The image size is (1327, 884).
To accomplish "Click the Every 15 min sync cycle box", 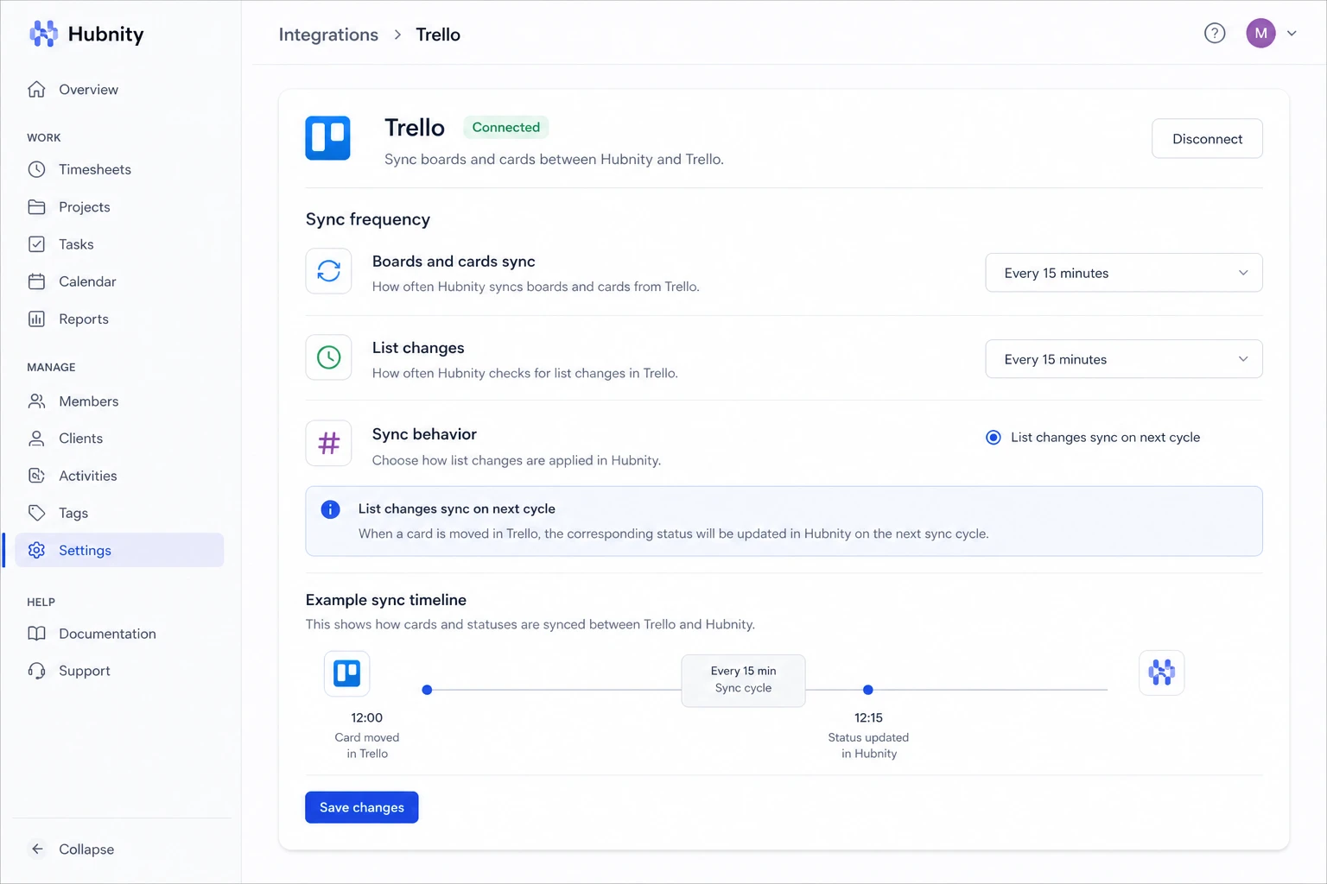I will click(x=743, y=680).
